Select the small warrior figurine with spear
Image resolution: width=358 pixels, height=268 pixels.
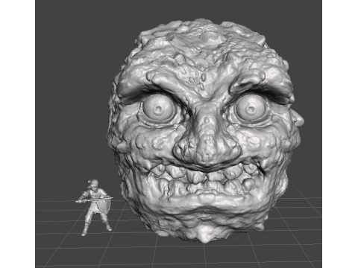coord(94,208)
